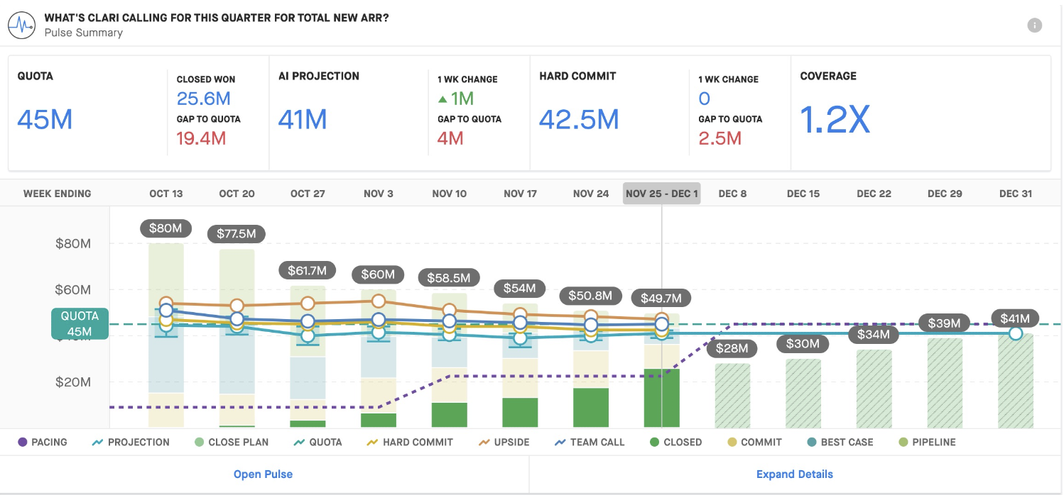
Task: Select the highlighted NOV 25 - DEC 1 week
Action: click(x=662, y=194)
